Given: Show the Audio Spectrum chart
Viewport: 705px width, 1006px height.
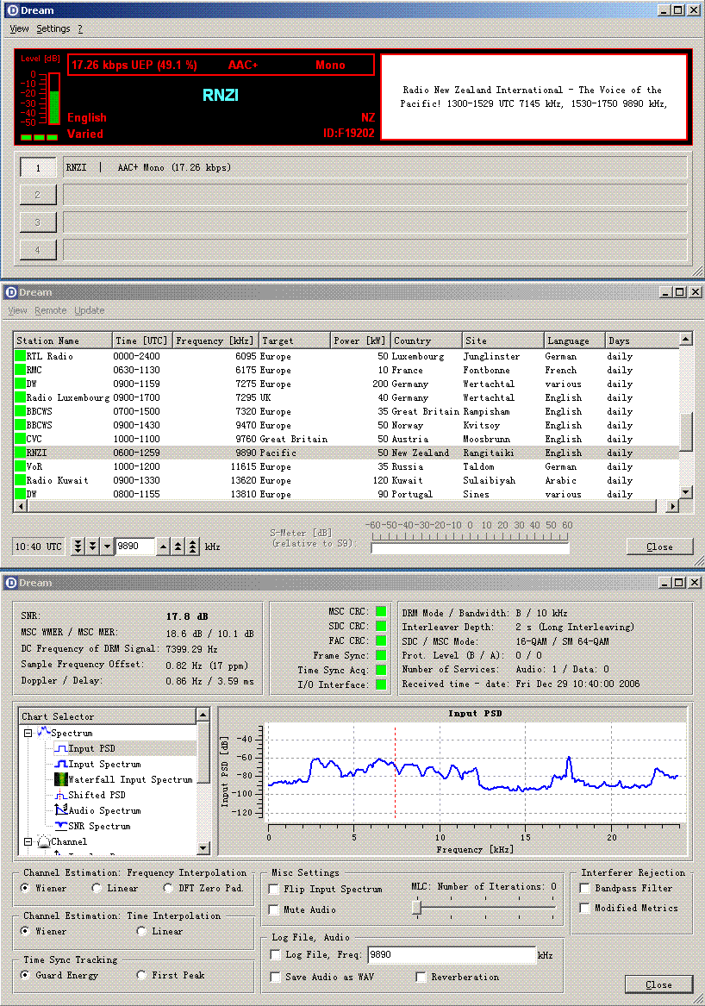Looking at the screenshot, I should click(103, 810).
